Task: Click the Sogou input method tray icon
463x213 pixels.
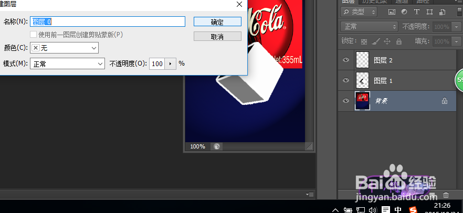Action: 413,210
